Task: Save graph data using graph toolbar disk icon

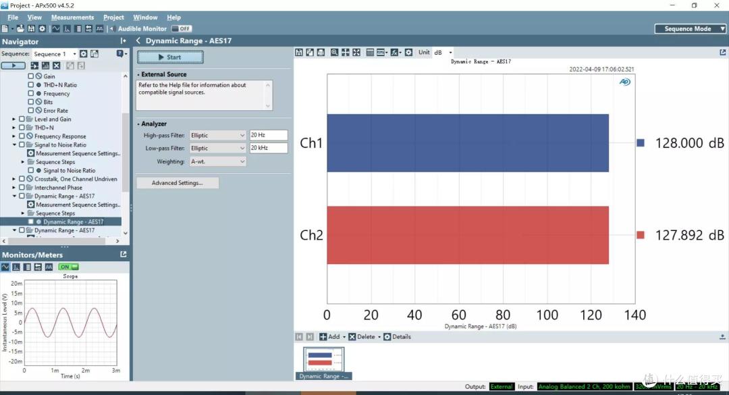Action: [x=299, y=53]
